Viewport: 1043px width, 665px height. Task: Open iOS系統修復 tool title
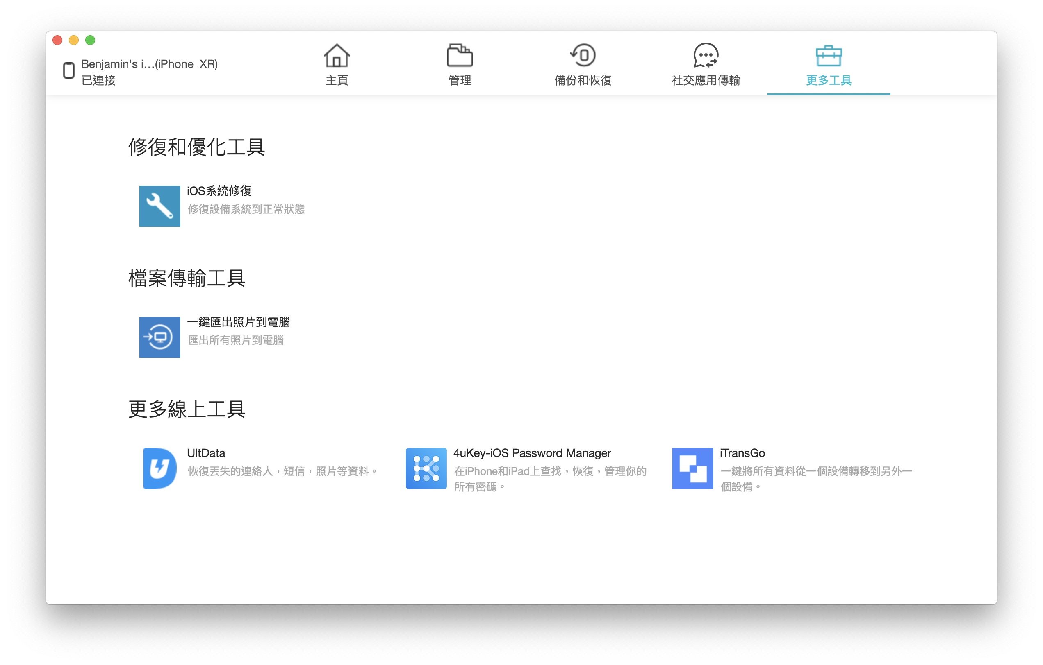click(219, 191)
